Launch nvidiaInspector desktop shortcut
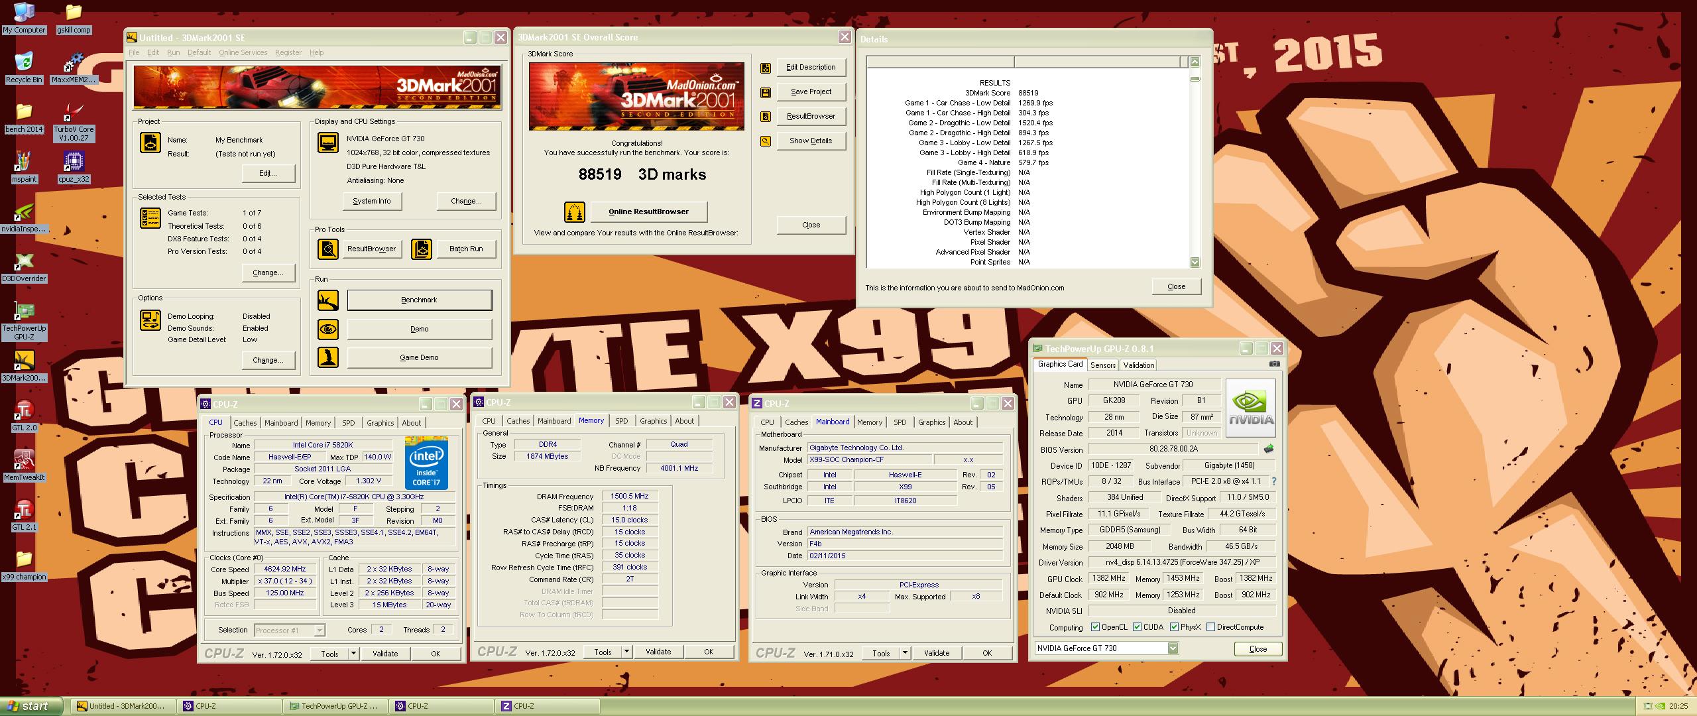Image resolution: width=1697 pixels, height=716 pixels. 24,217
